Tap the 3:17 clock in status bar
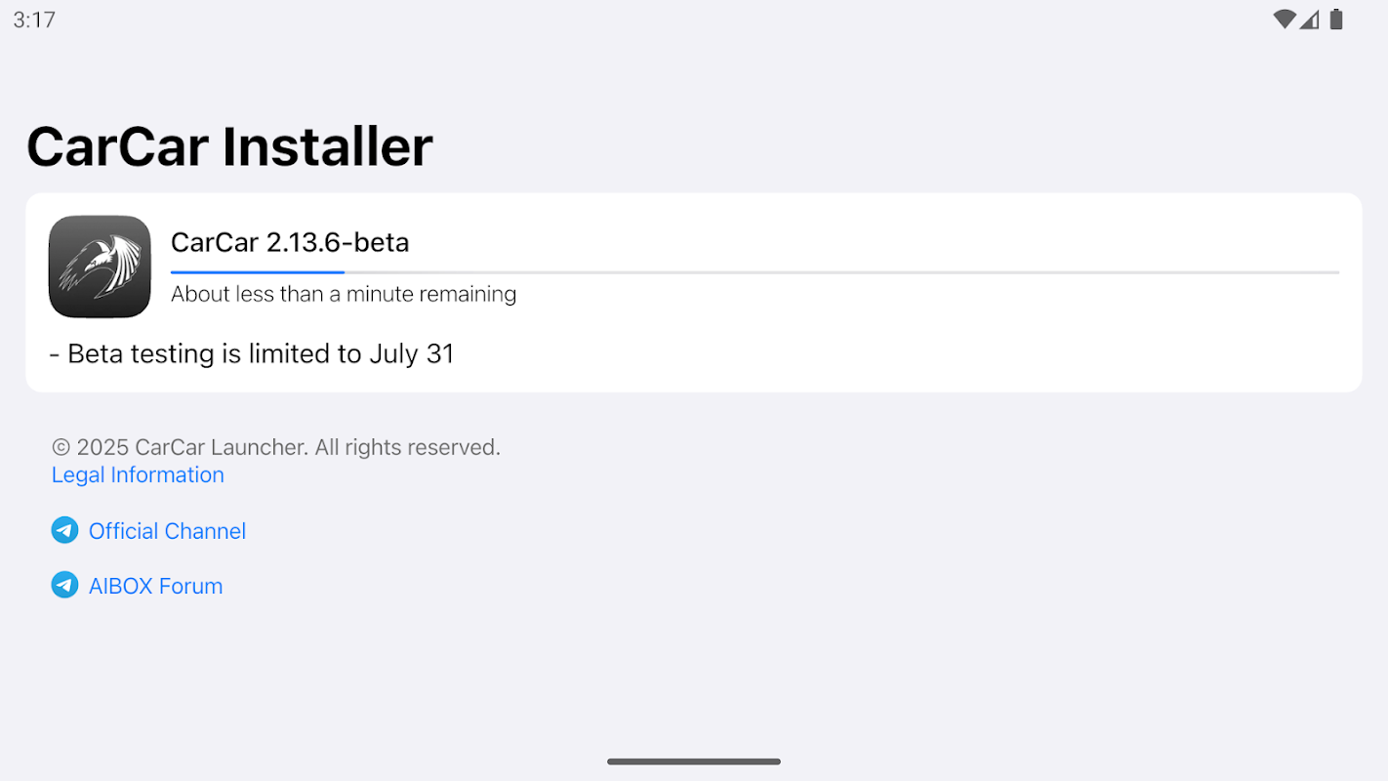Screen dimensions: 1388x781 [x=34, y=20]
